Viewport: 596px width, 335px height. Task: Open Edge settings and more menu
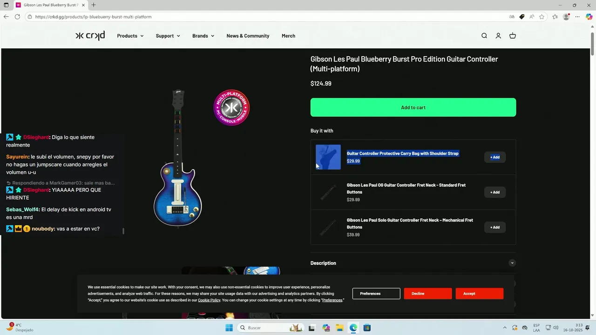[577, 17]
